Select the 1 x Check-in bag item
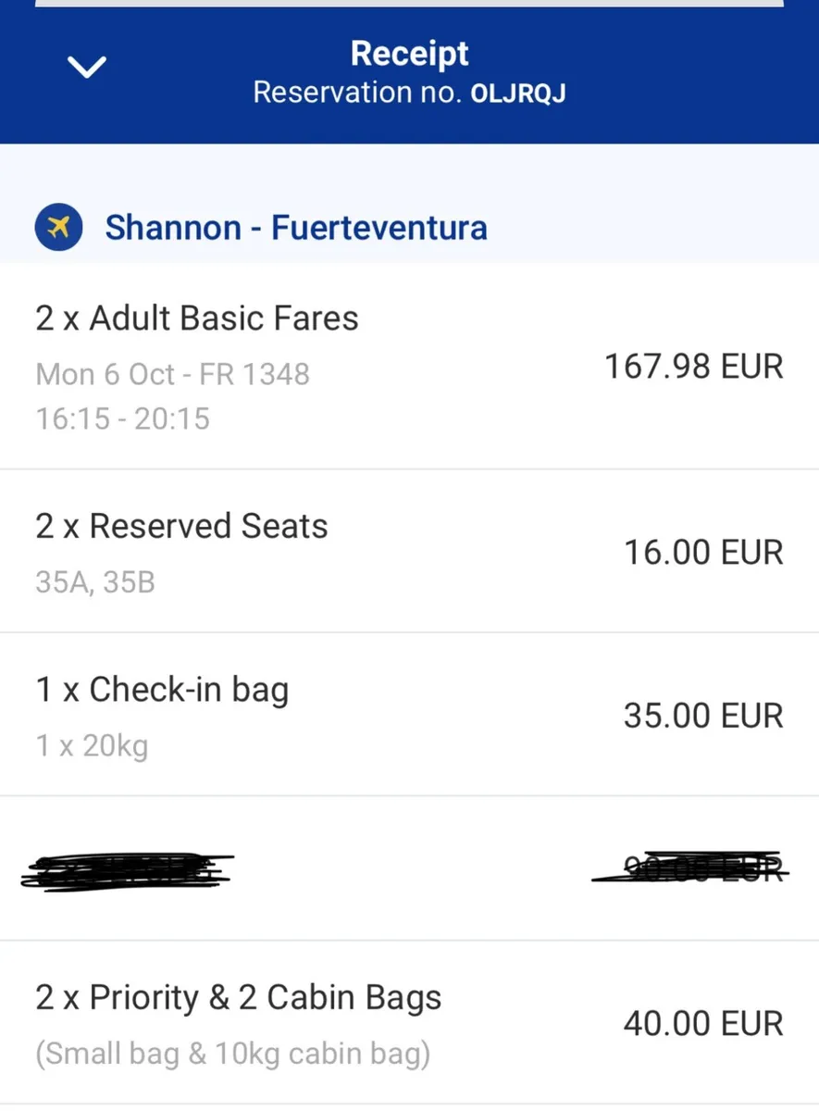The image size is (819, 1111). [x=162, y=691]
